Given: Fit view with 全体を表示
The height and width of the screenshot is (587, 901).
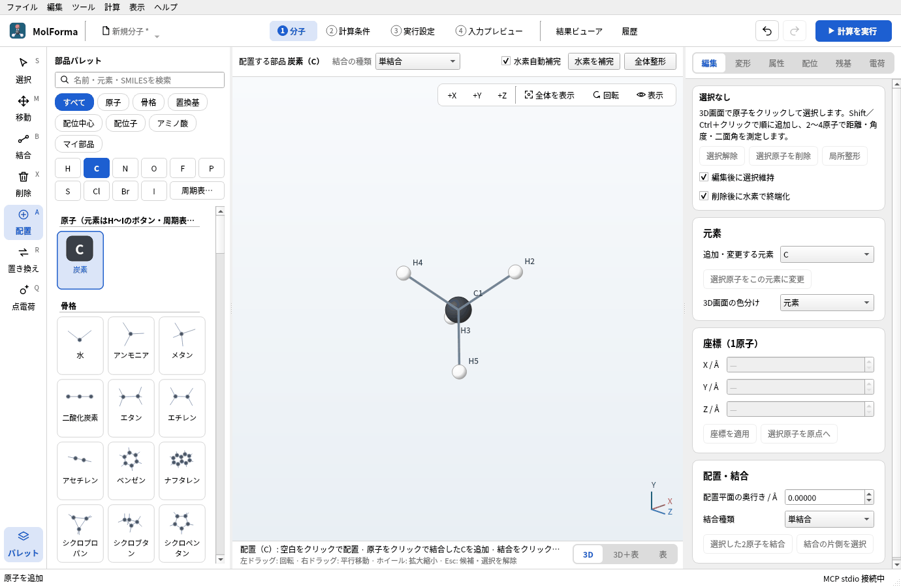Looking at the screenshot, I should 549,95.
